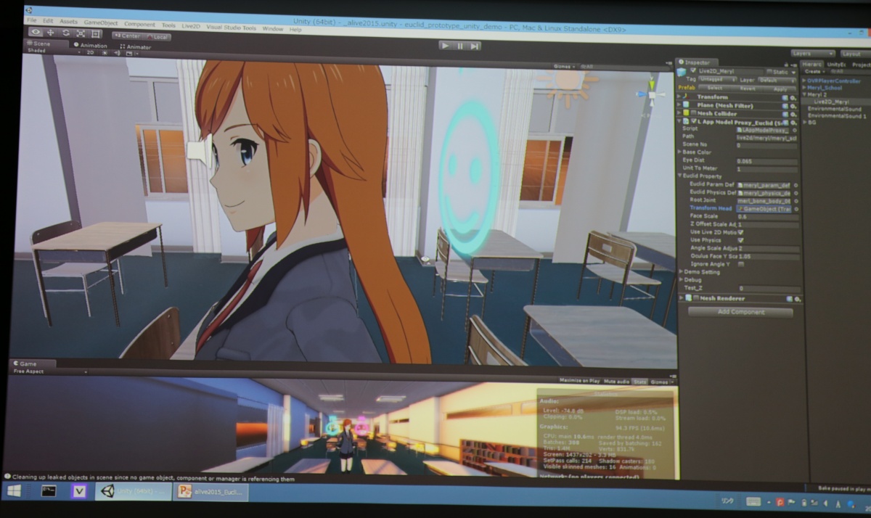
Task: Start Play mode
Action: click(445, 45)
